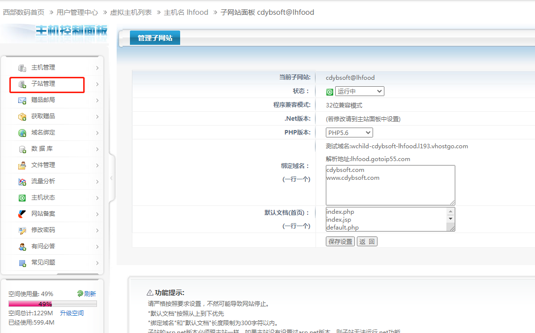This screenshot has width=535, height=333.
Task: Open the 常见问题 menu item
Action: [43, 263]
